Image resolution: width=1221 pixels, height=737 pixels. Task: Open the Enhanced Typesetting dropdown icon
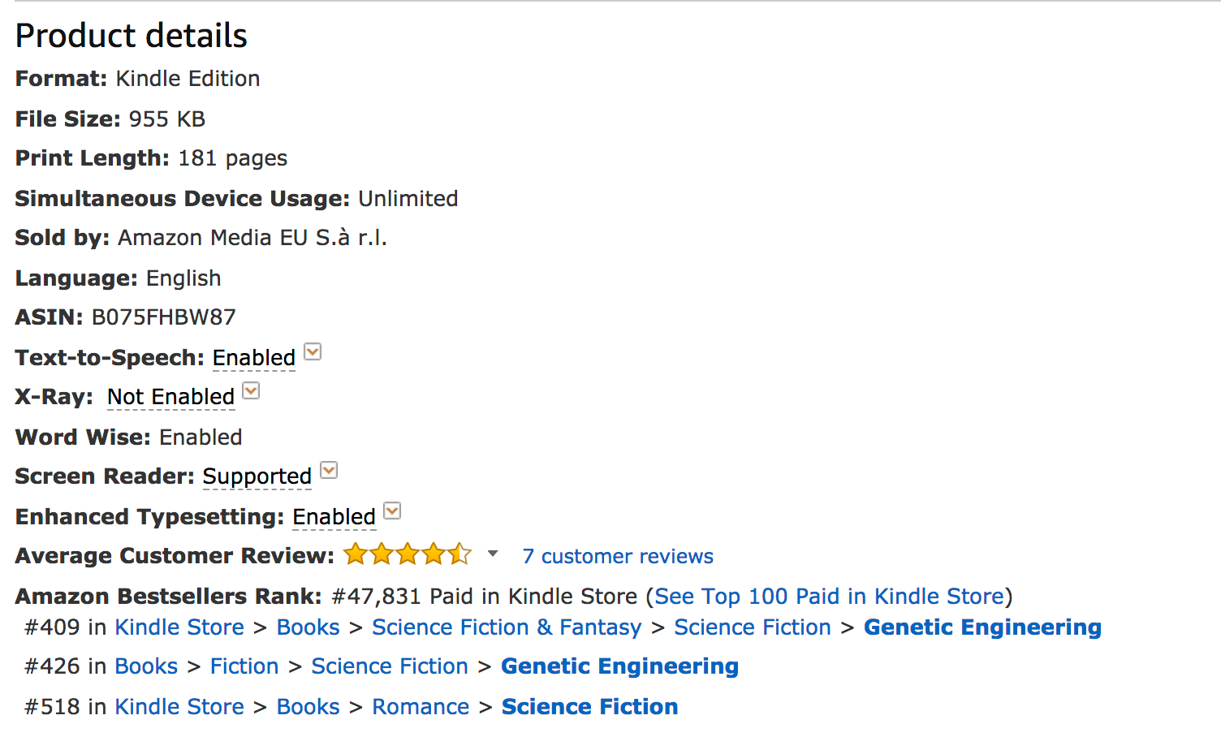pyautogui.click(x=392, y=511)
